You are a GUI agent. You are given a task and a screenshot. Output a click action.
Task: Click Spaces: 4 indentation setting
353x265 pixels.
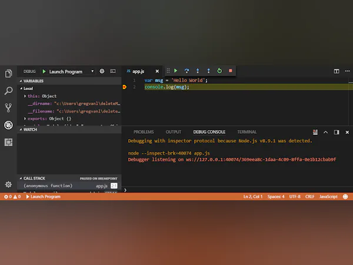tap(276, 197)
